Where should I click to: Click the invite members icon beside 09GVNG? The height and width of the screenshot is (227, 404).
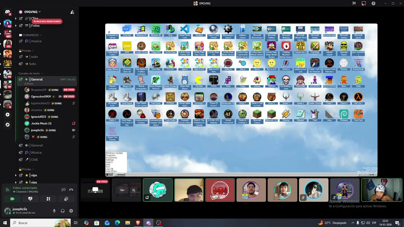point(72,12)
